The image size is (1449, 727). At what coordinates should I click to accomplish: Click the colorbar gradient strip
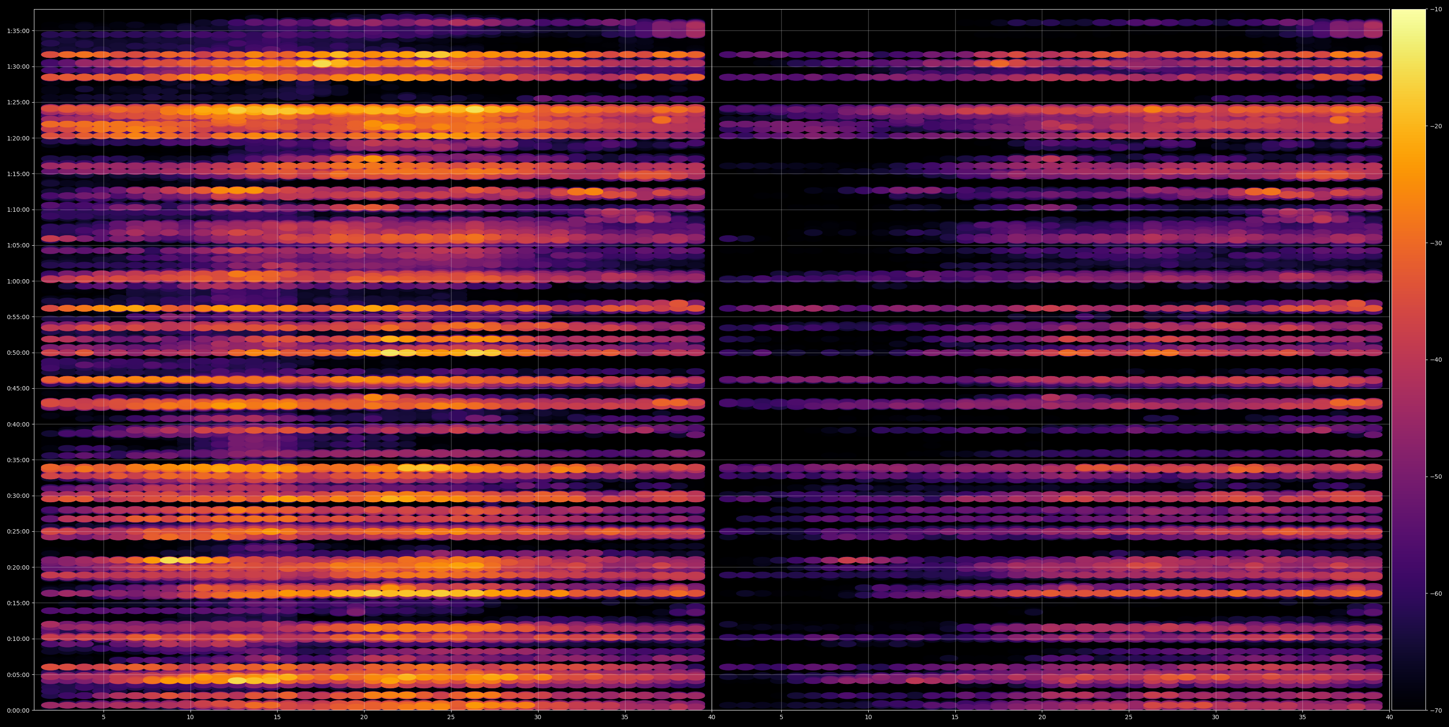(x=1409, y=360)
